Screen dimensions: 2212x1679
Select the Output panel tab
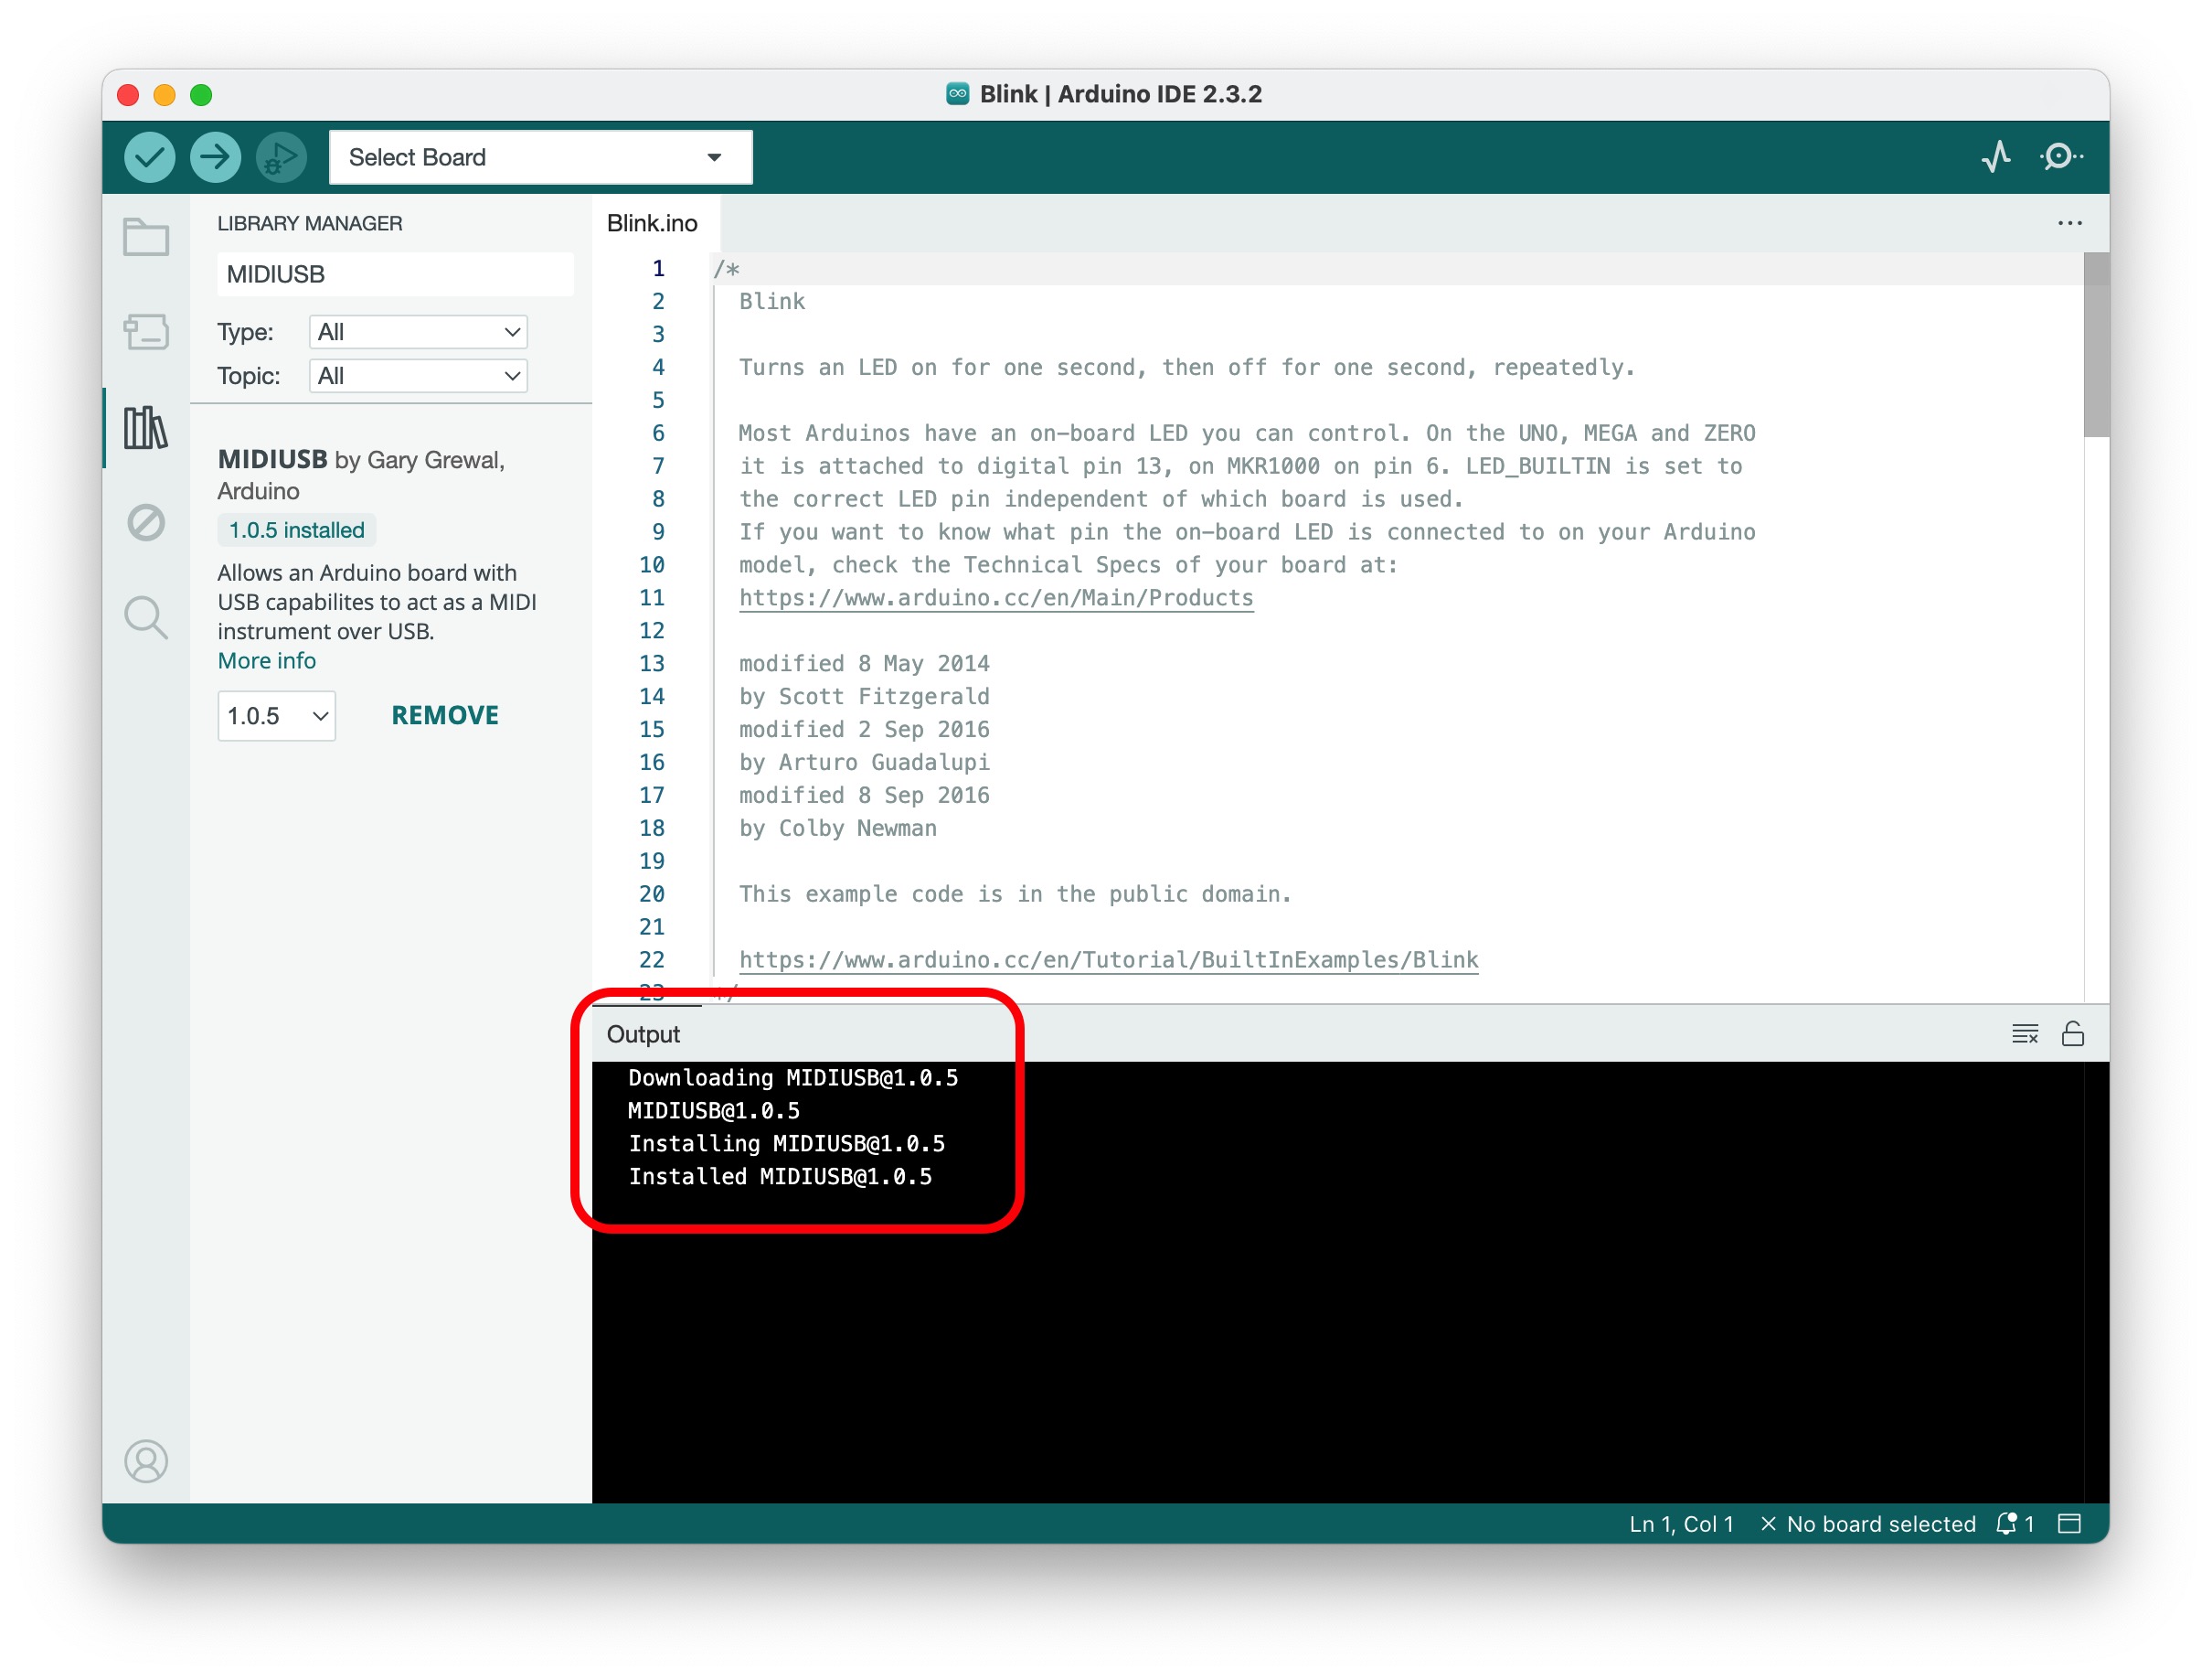click(643, 1033)
